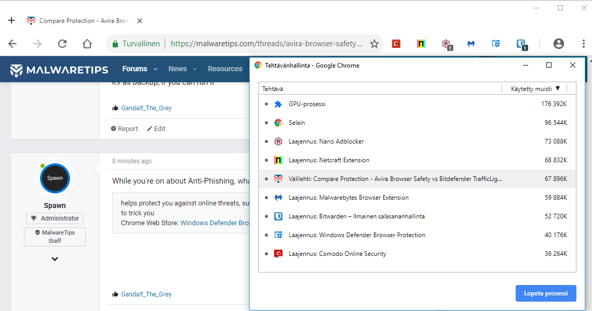Expand the News navigation dropdown
Image resolution: width=592 pixels, height=311 pixels.
pyautogui.click(x=195, y=69)
